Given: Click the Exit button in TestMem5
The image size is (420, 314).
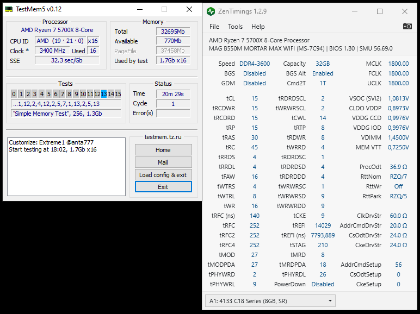Looking at the screenshot, I should (163, 187).
